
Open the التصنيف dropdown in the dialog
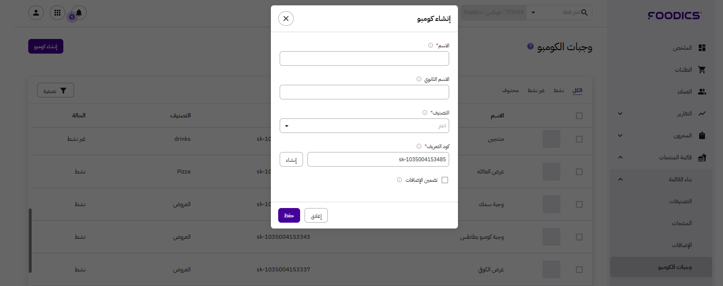coord(364,126)
